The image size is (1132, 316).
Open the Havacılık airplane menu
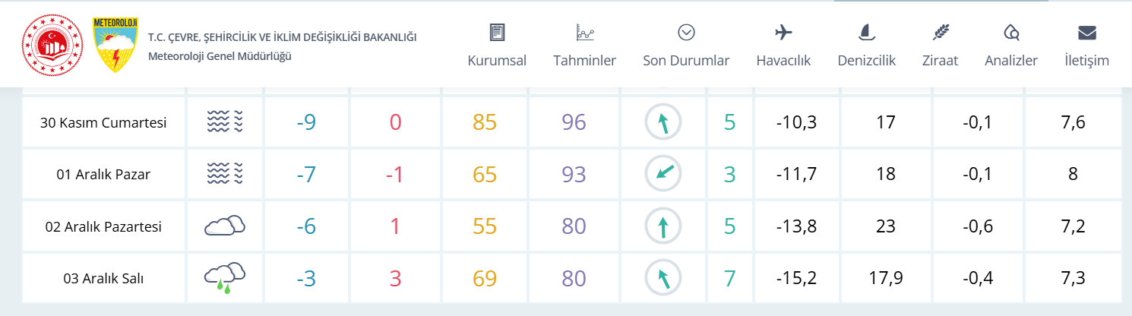point(783,46)
